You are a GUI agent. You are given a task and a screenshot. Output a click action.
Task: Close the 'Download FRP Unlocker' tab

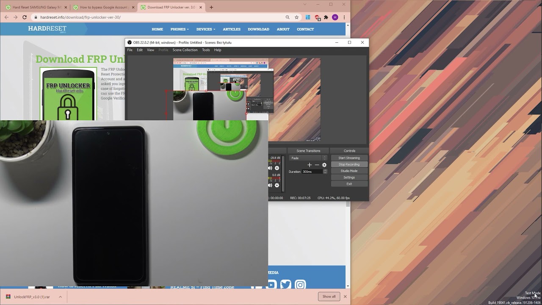pyautogui.click(x=201, y=7)
